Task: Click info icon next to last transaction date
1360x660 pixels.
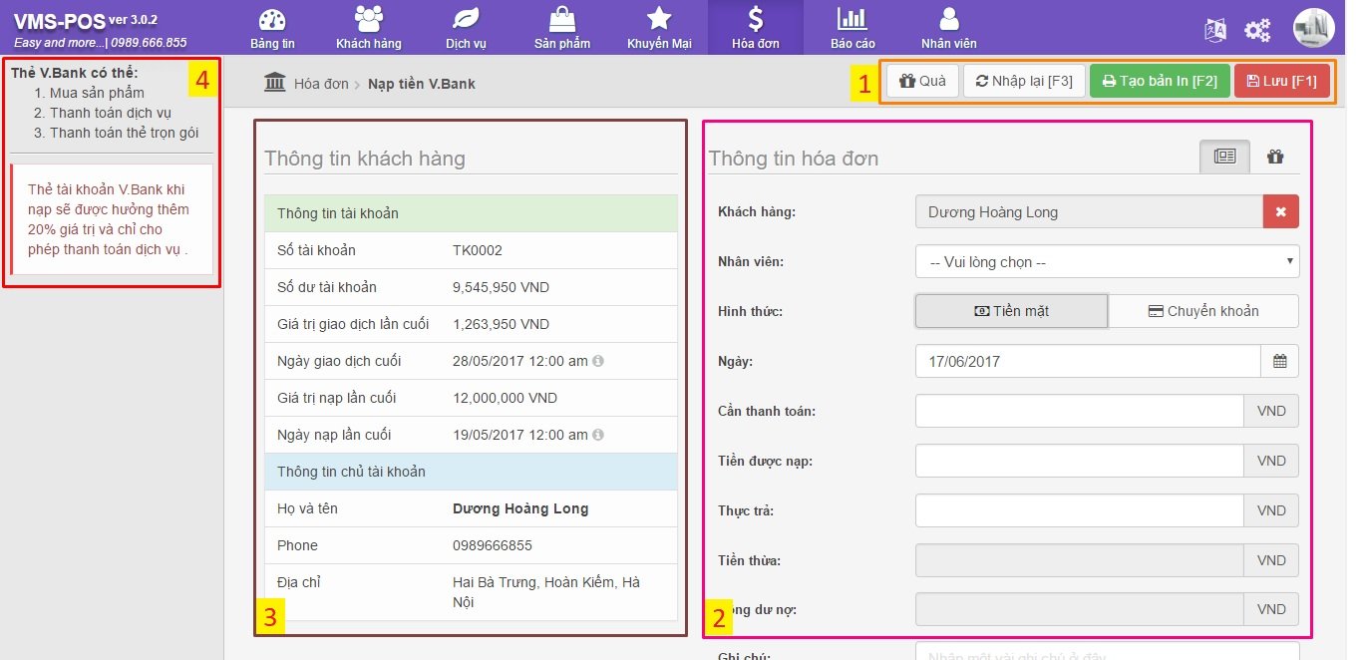Action: [598, 361]
